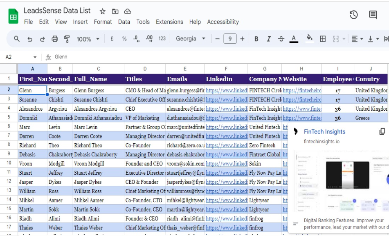The height and width of the screenshot is (236, 389).
Task: Click the borders grid icon
Action: pyautogui.click(x=323, y=39)
